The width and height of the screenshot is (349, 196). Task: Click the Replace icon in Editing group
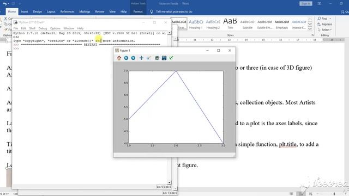click(319, 24)
